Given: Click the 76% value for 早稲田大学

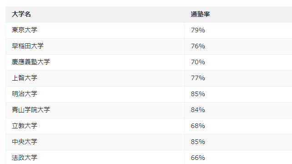Looking at the screenshot, I should (198, 46).
